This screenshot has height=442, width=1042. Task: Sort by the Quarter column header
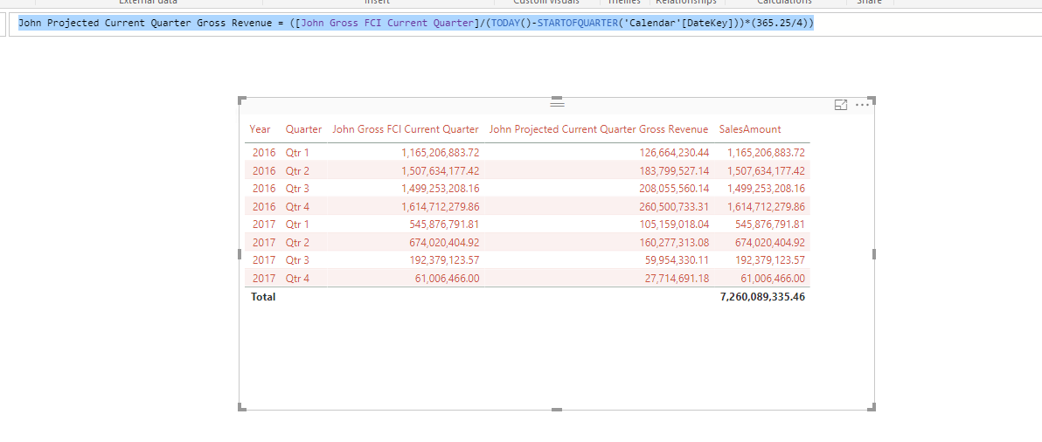303,128
